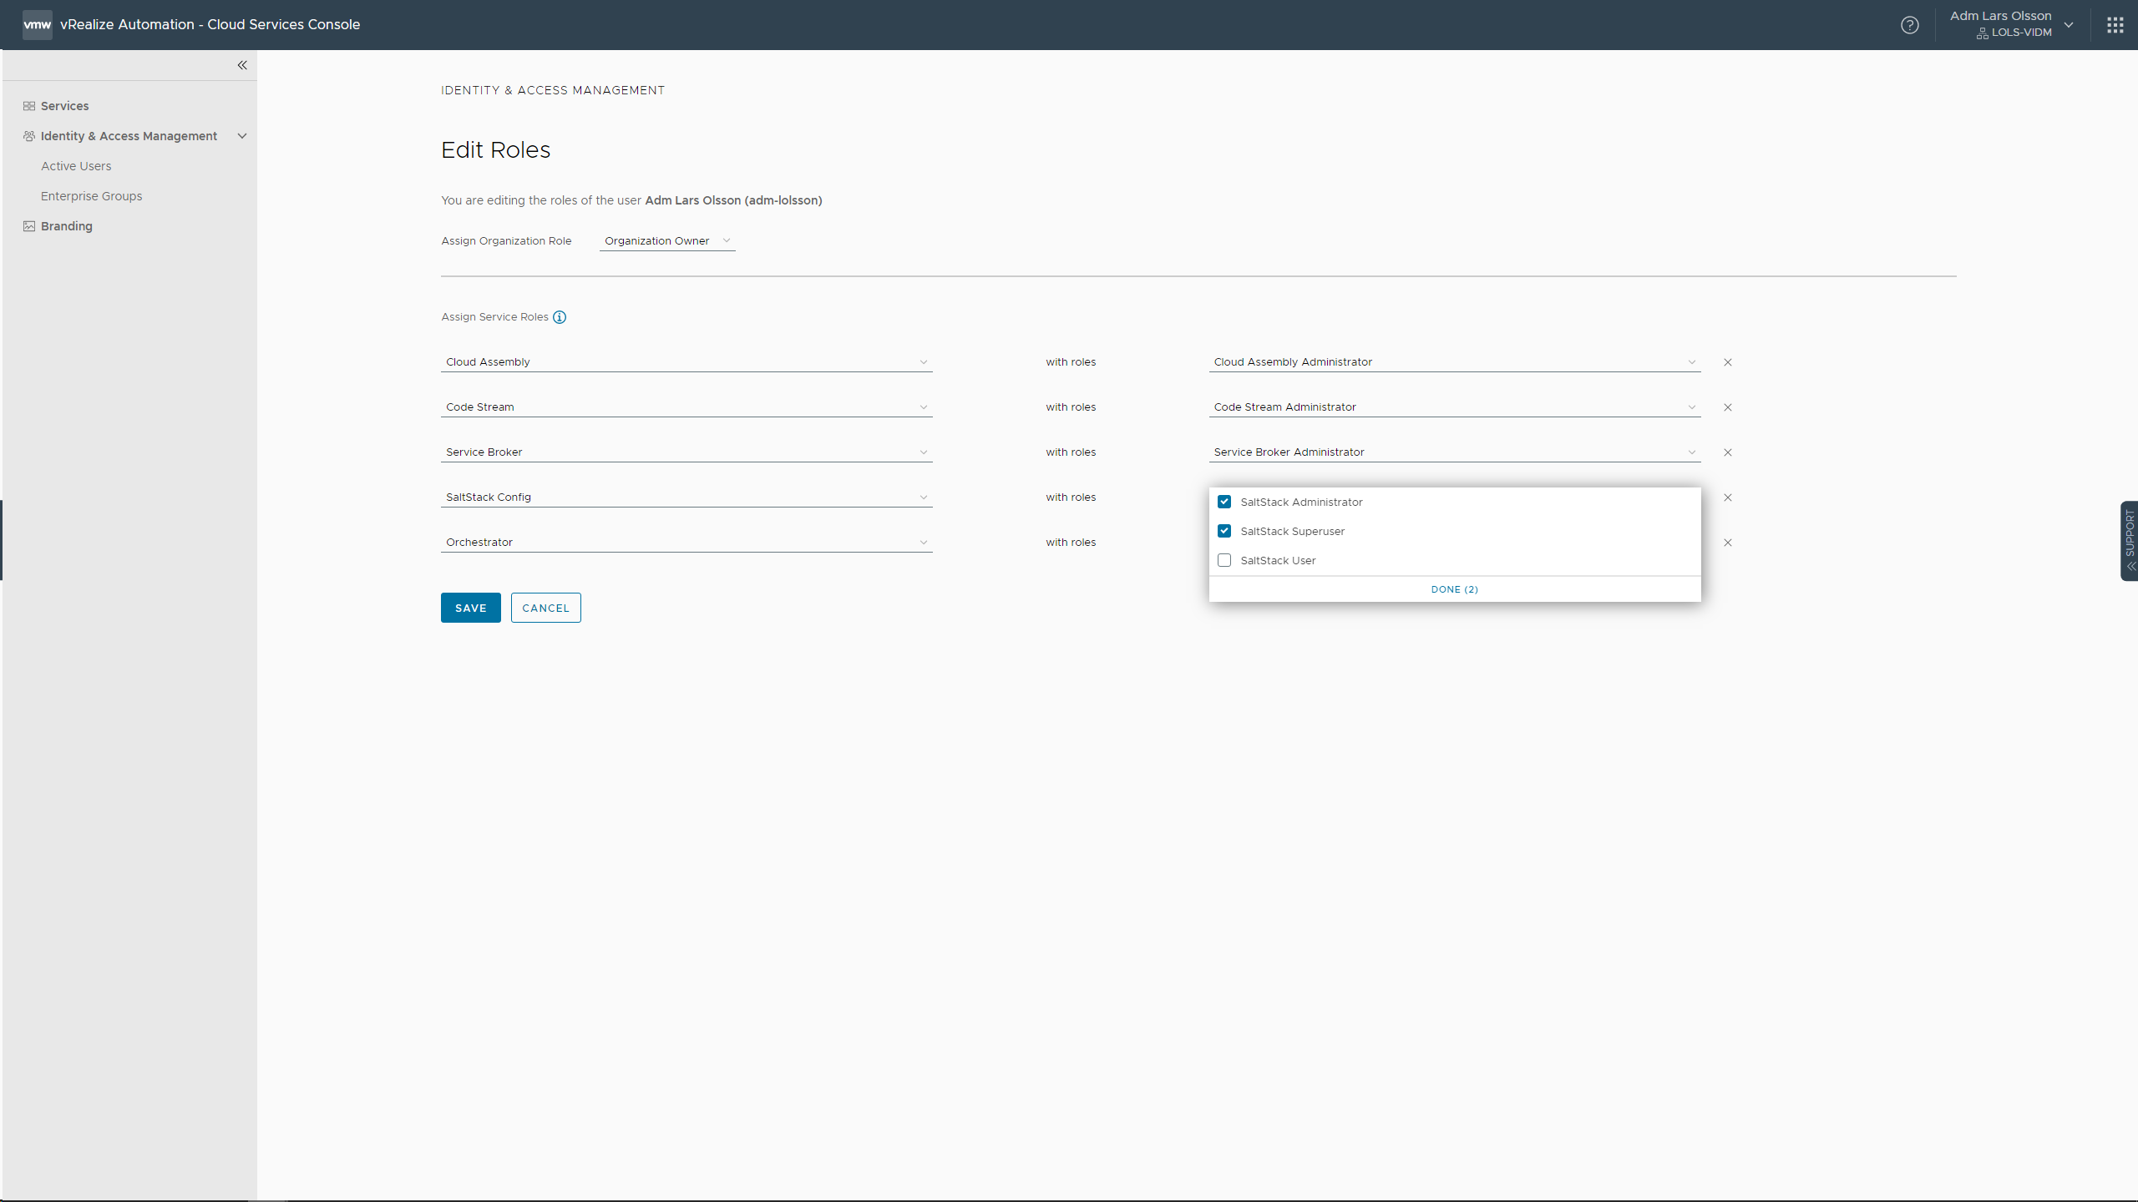Screen dimensions: 2138x1202
Task: Open the Cloud Assembly service dropdown
Action: [686, 362]
